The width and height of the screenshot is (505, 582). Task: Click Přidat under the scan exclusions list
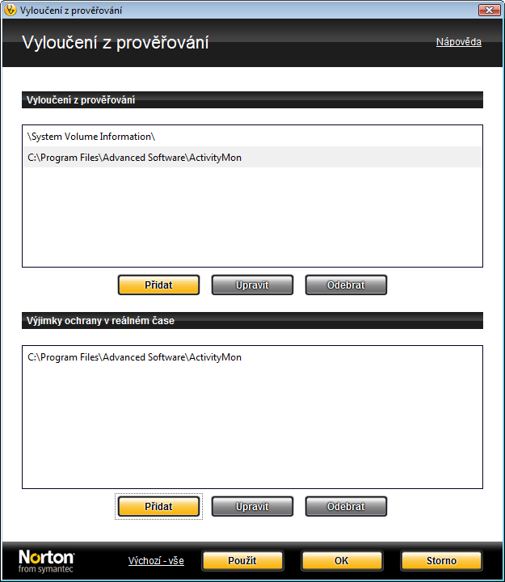pos(158,285)
